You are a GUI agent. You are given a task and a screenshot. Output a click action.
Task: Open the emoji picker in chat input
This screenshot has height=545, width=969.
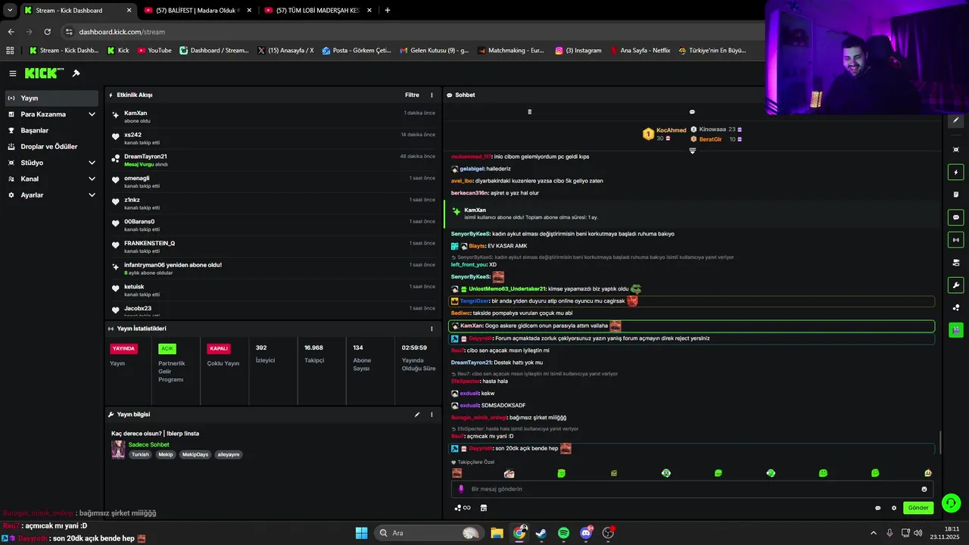[x=924, y=489]
